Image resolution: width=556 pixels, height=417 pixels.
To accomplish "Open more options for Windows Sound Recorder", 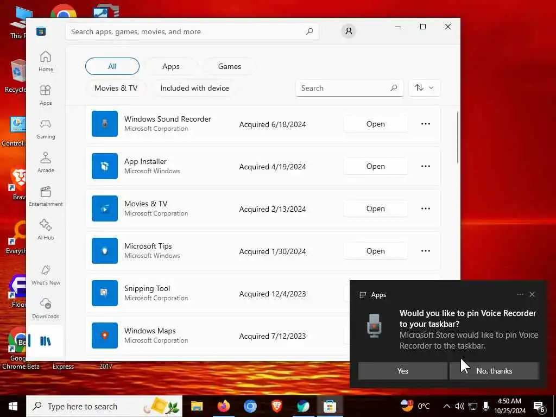I will [426, 124].
